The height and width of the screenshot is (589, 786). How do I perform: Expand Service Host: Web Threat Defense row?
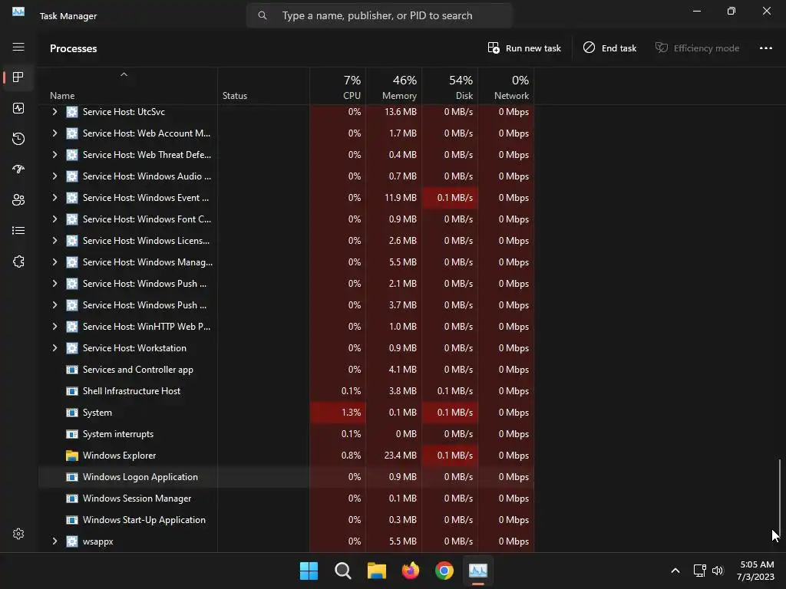(x=54, y=155)
